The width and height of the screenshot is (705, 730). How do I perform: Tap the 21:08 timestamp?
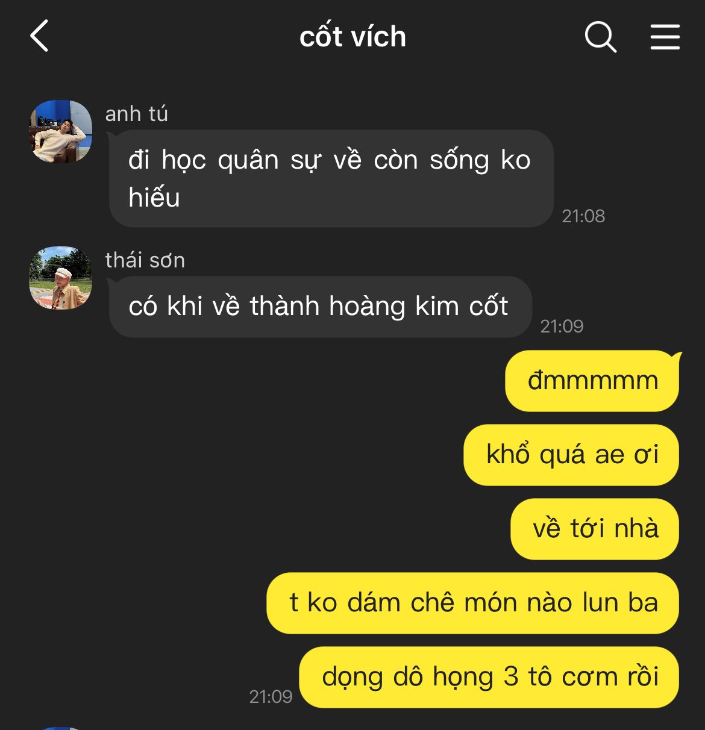pyautogui.click(x=583, y=216)
